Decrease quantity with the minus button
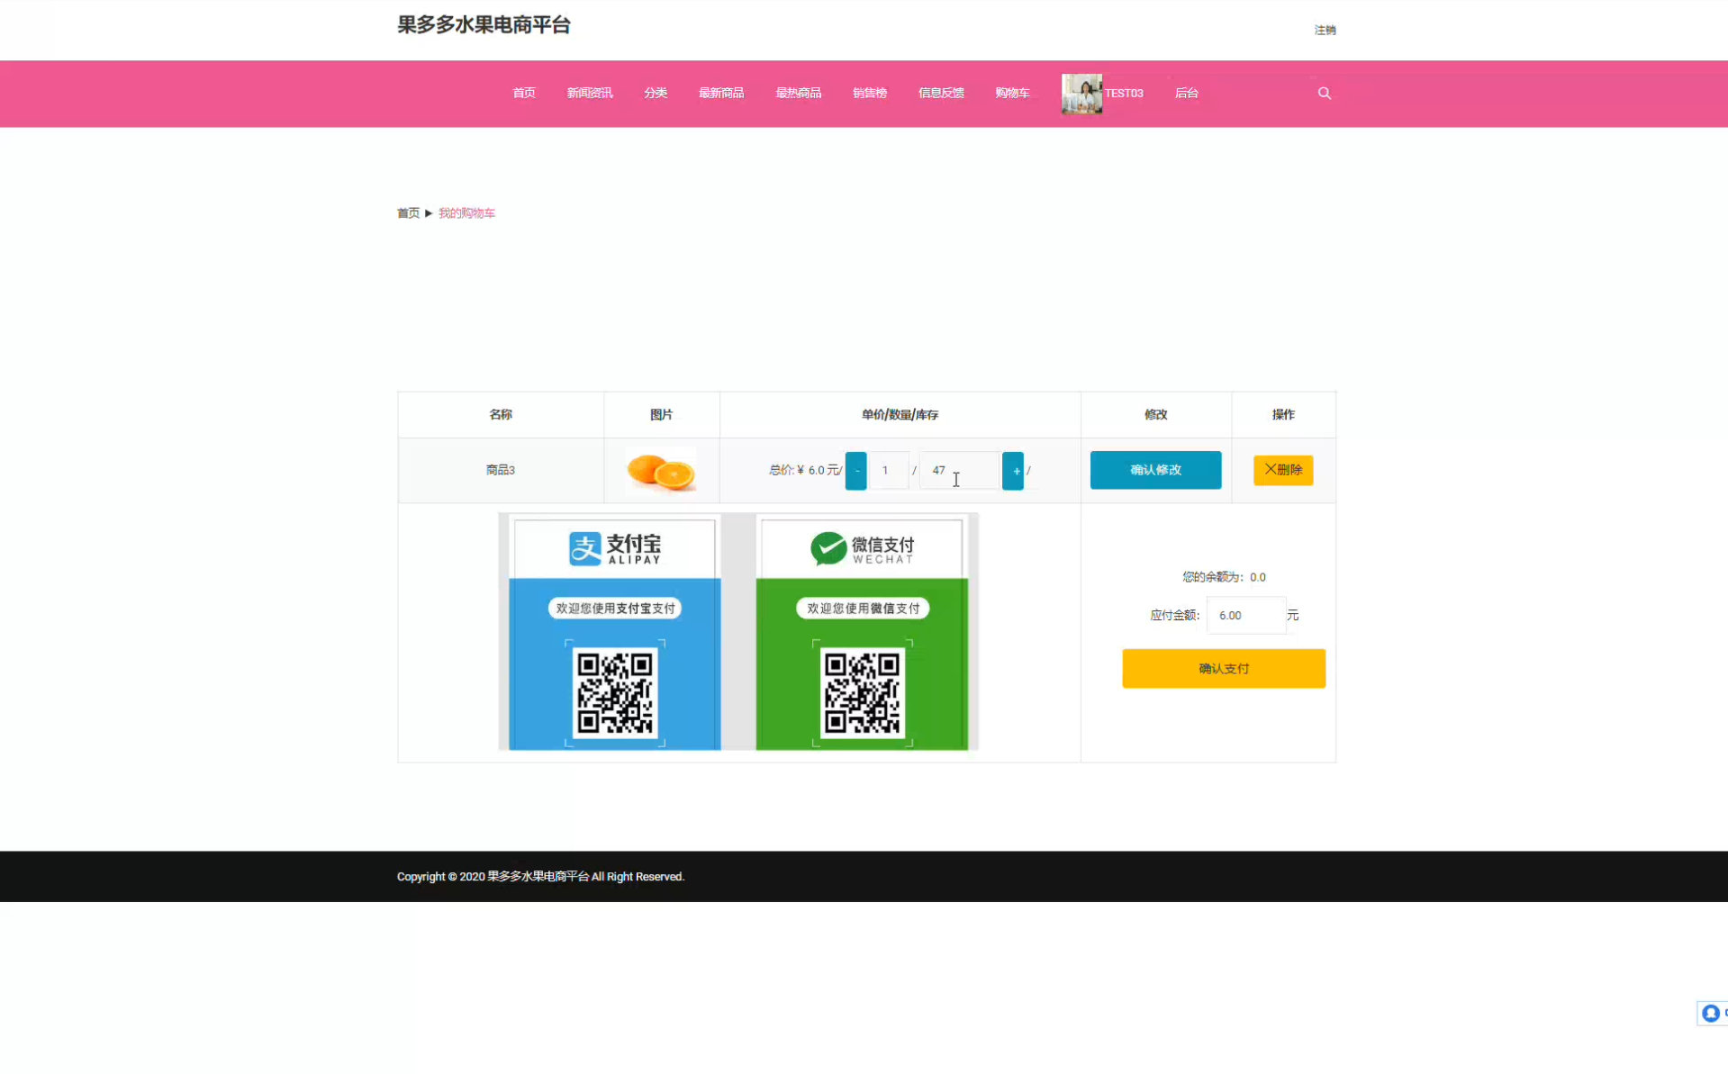The height and width of the screenshot is (1074, 1728). point(855,470)
